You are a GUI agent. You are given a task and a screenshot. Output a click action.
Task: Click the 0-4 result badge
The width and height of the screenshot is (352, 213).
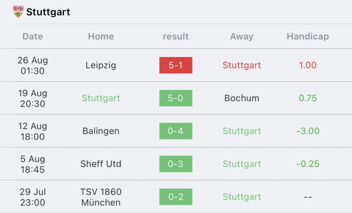click(x=176, y=131)
